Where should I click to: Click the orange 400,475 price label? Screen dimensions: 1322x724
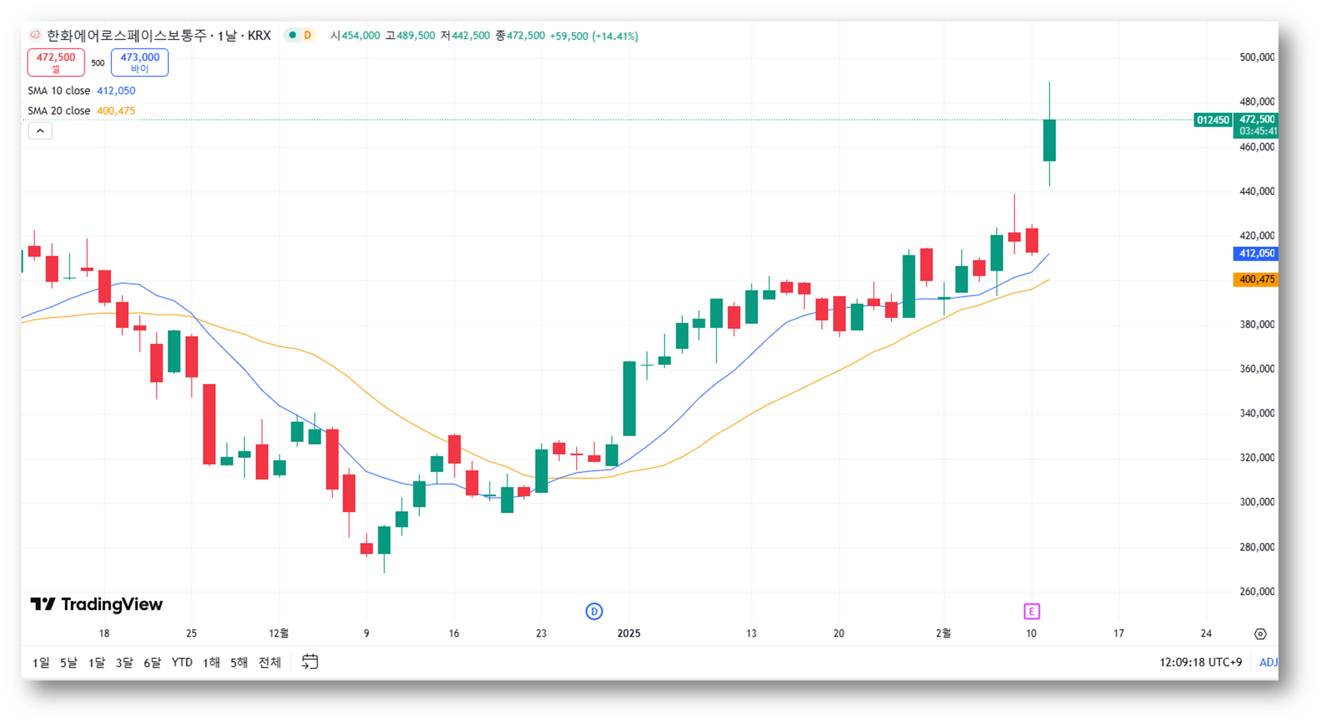pos(1256,279)
